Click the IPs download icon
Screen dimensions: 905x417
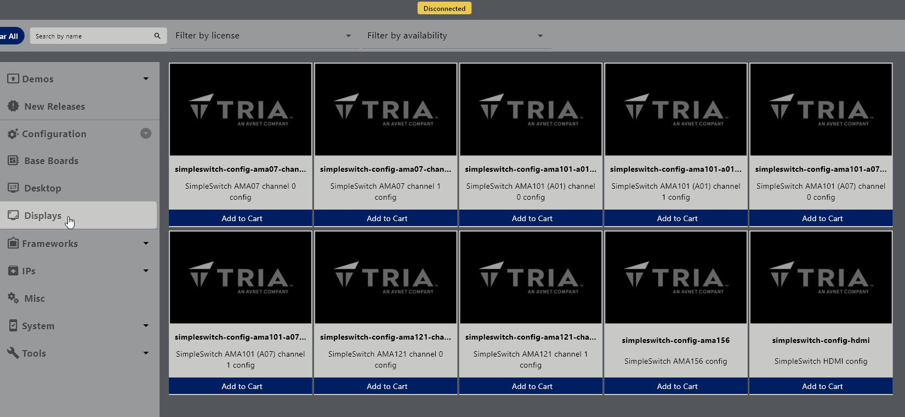coord(13,271)
